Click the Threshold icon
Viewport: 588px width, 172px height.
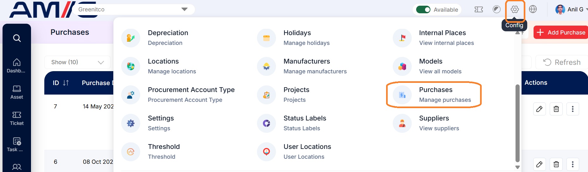[131, 152]
